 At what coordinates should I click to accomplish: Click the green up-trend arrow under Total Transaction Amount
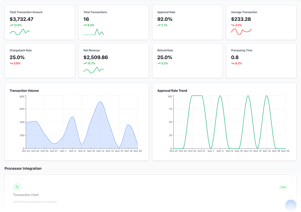(x=11, y=25)
